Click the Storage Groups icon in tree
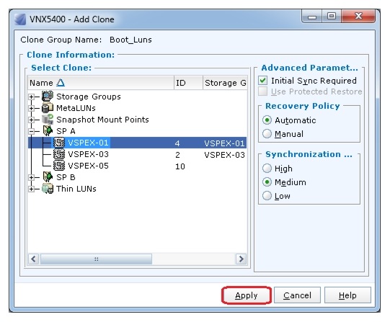 [48, 97]
